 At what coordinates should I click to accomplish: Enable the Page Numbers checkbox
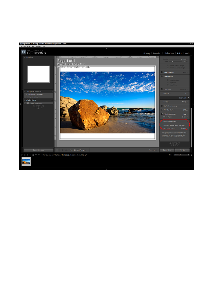168,80
